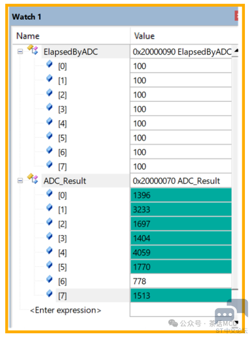Screen dimensions: 252x338
Task: Click the ElapsedByADC [3] member icon
Action: coord(50,107)
